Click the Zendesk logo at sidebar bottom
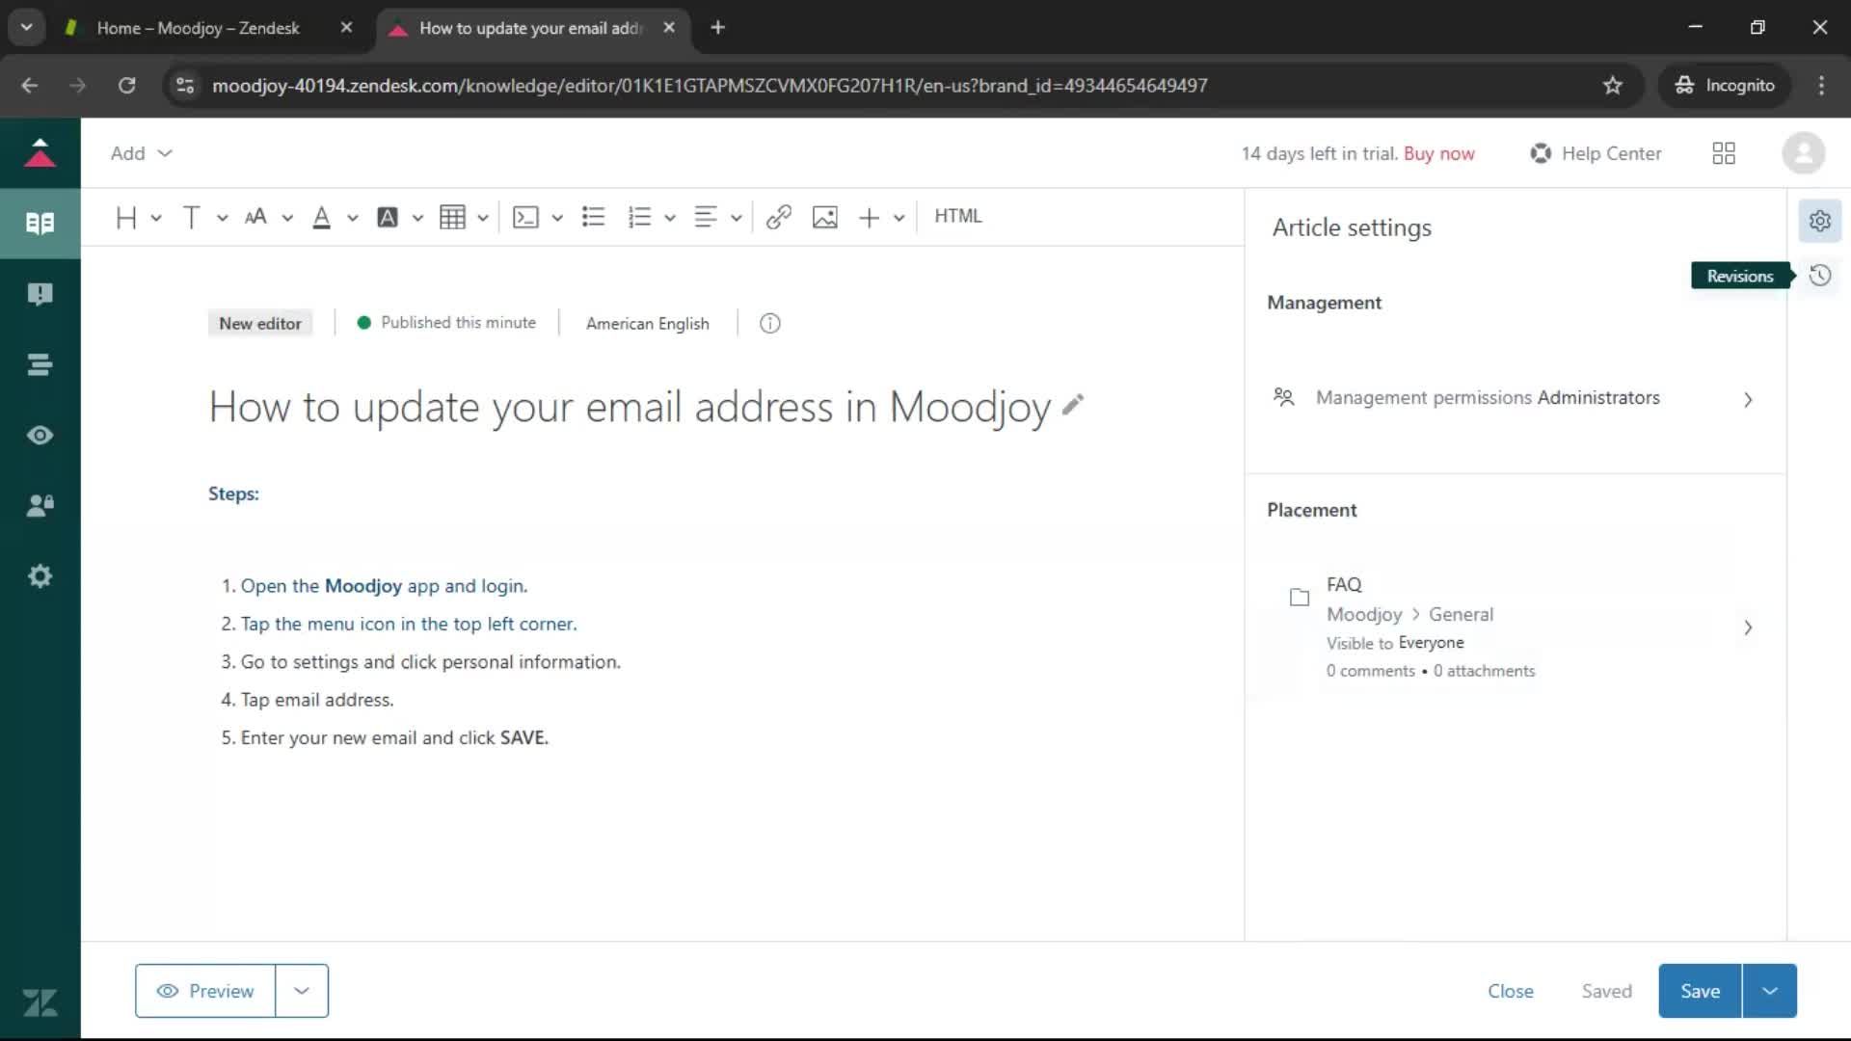1851x1041 pixels. tap(40, 1002)
